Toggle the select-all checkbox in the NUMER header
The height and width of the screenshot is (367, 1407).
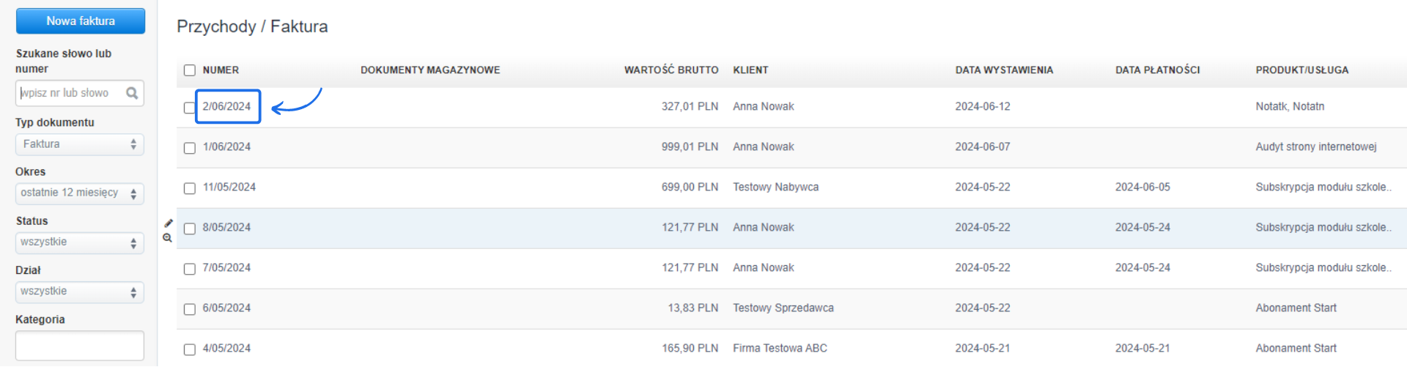coord(190,70)
